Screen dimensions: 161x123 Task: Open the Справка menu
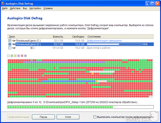coord(48,8)
